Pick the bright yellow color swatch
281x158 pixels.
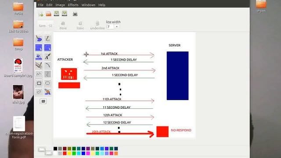tap(69, 153)
